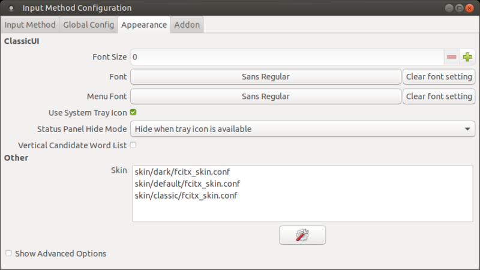This screenshot has width=480, height=270.
Task: Choose Font via the Sans Regular button
Action: (x=266, y=77)
